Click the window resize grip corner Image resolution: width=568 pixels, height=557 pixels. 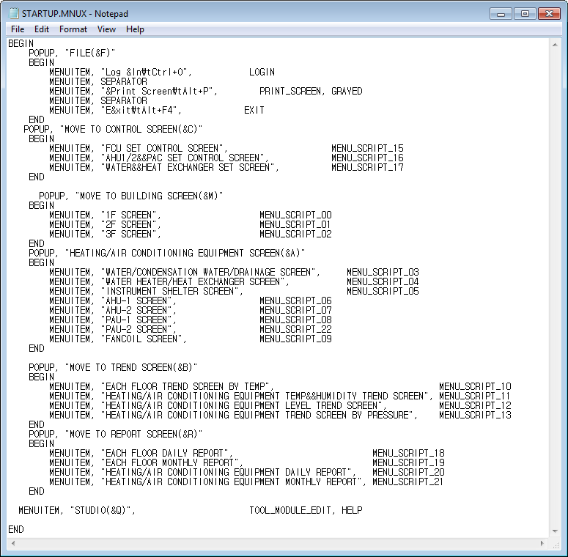pos(556,544)
